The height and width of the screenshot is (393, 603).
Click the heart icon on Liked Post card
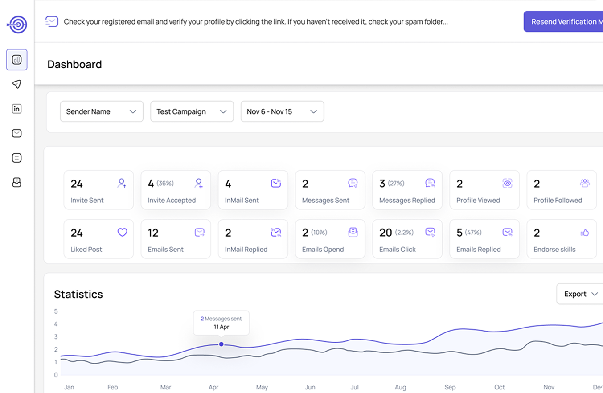[x=122, y=232]
